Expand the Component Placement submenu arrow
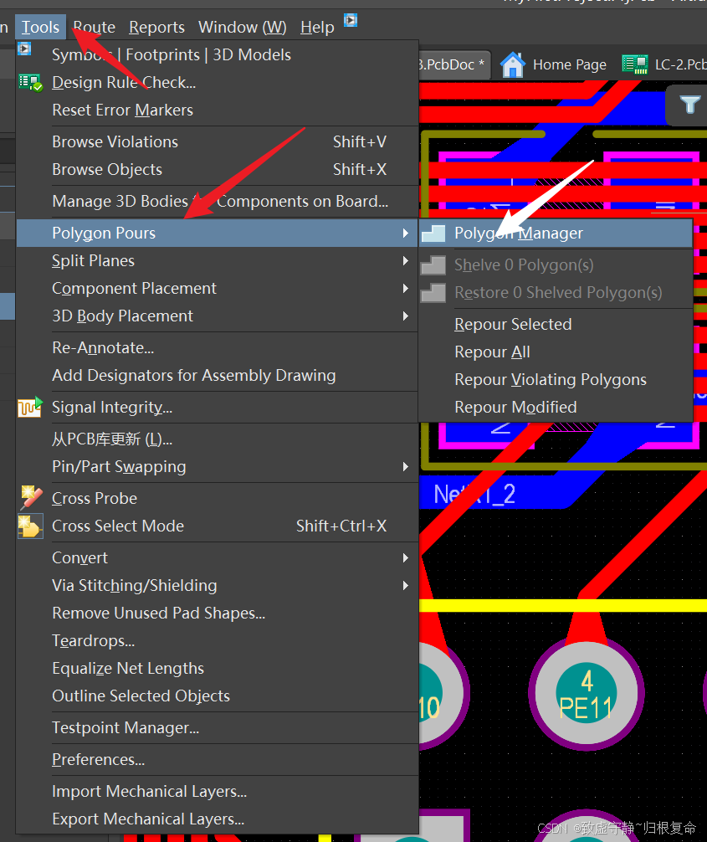707x842 pixels. pyautogui.click(x=405, y=289)
